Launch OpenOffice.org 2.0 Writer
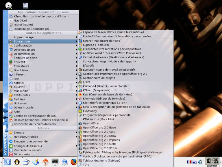Image resolution: width=222 pixels, height=167 pixels. click(x=125, y=148)
